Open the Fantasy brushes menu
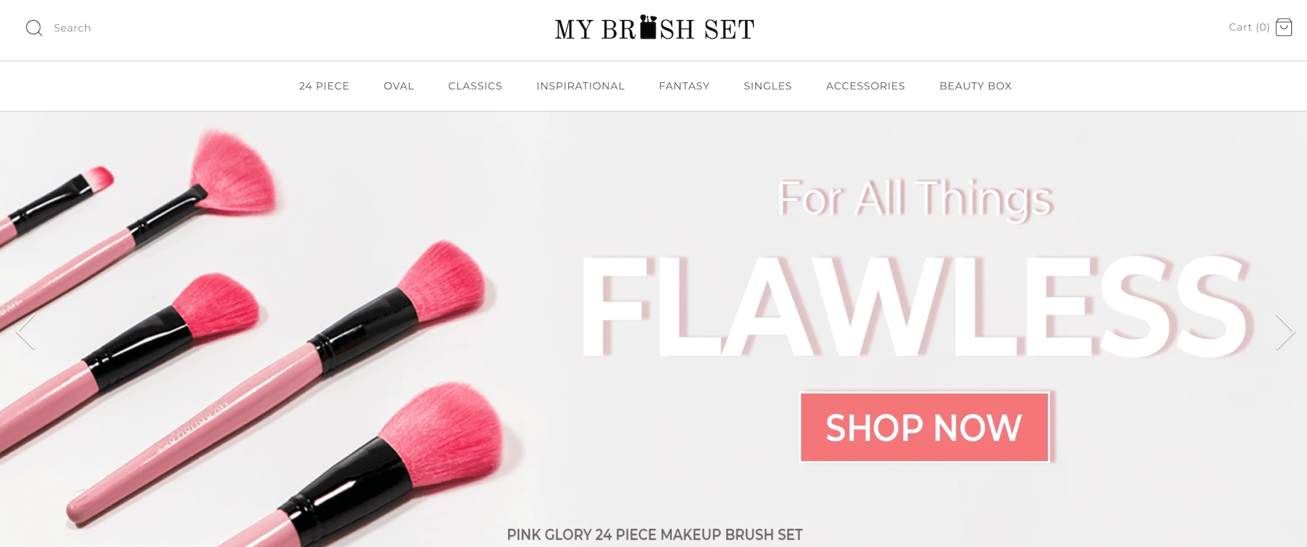Screen dimensions: 1307x547 (684, 86)
